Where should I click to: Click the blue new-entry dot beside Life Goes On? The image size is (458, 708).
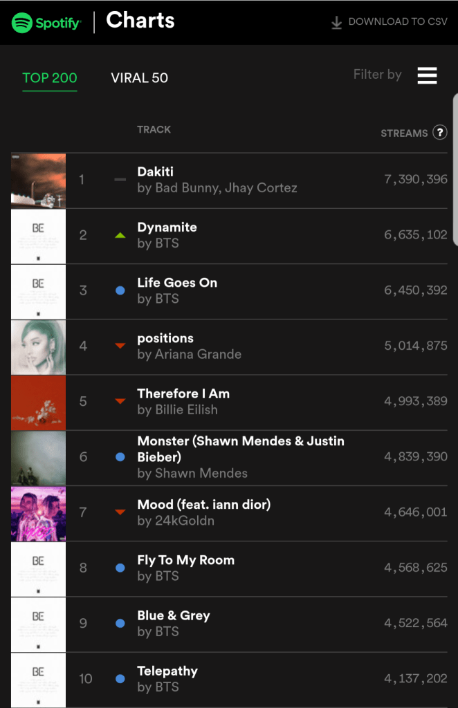(120, 290)
